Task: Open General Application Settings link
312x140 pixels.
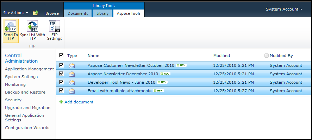Action: coord(25,118)
